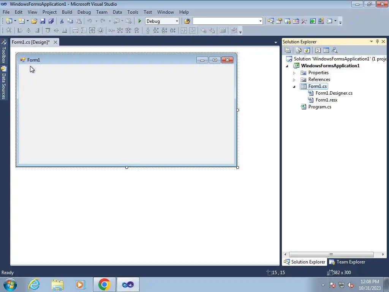Image resolution: width=389 pixels, height=292 pixels.
Task: Click the Align to Grid icon
Action: click(x=9, y=30)
